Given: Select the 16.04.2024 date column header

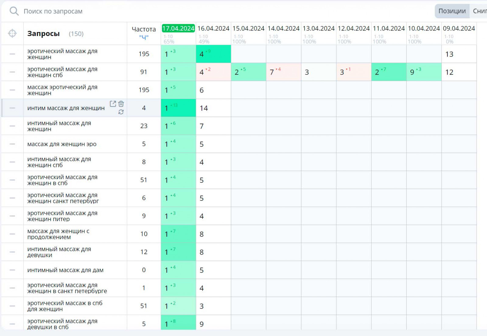Looking at the screenshot, I should pyautogui.click(x=213, y=28).
